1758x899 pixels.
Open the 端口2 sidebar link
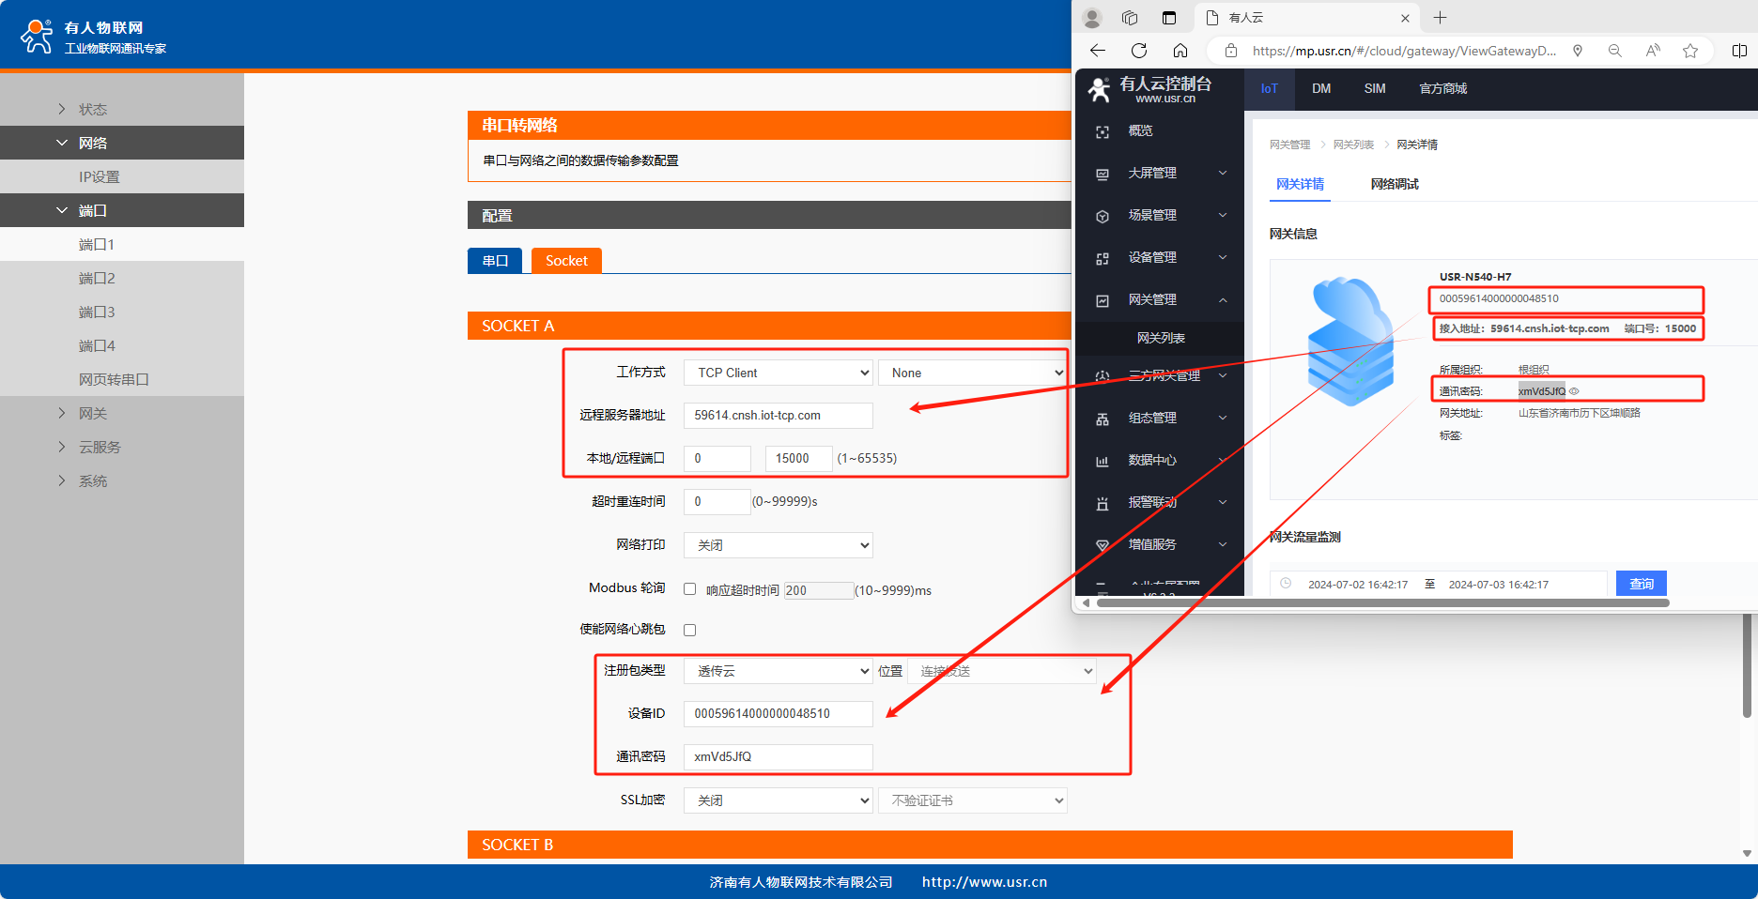coord(97,279)
